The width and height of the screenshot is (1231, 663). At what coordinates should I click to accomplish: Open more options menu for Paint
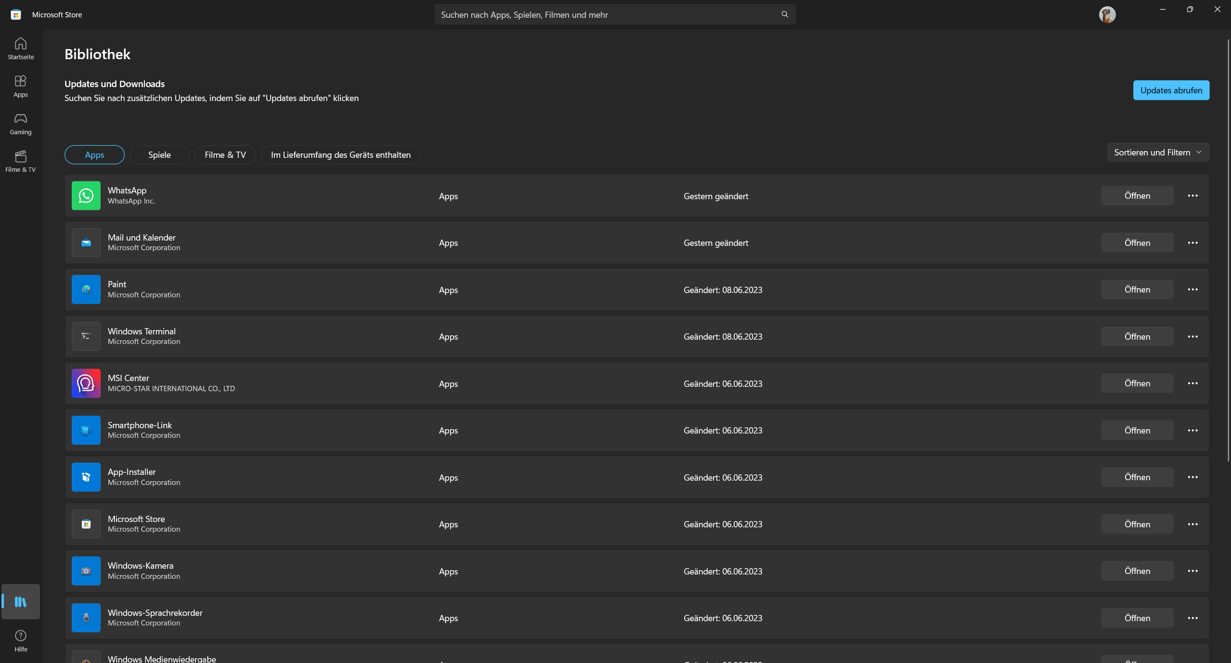[x=1192, y=290]
